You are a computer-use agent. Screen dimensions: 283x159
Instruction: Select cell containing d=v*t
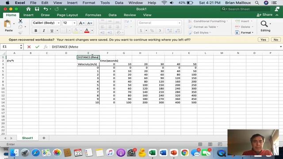pyautogui.click(x=14, y=61)
